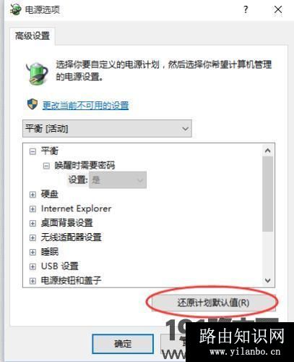Expand 桌面背景设置 node

[33, 223]
